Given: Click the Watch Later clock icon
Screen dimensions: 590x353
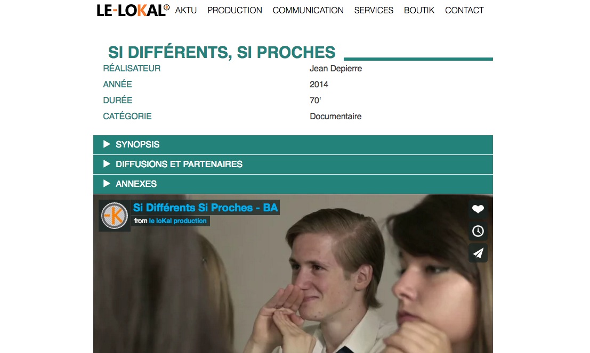Looking at the screenshot, I should pyautogui.click(x=478, y=231).
